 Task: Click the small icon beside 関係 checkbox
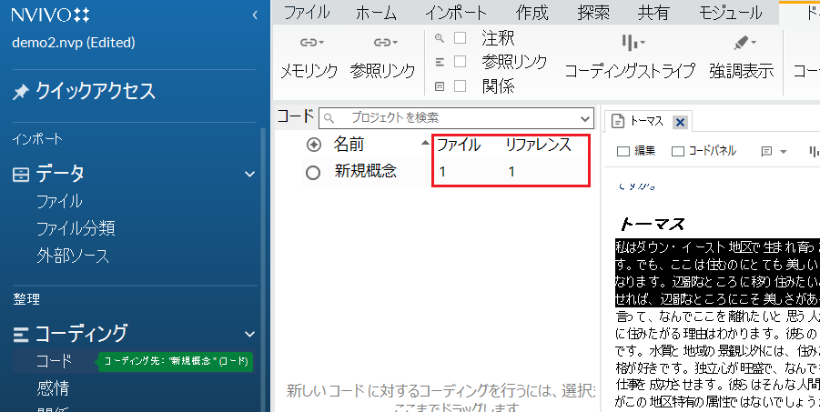(x=440, y=86)
